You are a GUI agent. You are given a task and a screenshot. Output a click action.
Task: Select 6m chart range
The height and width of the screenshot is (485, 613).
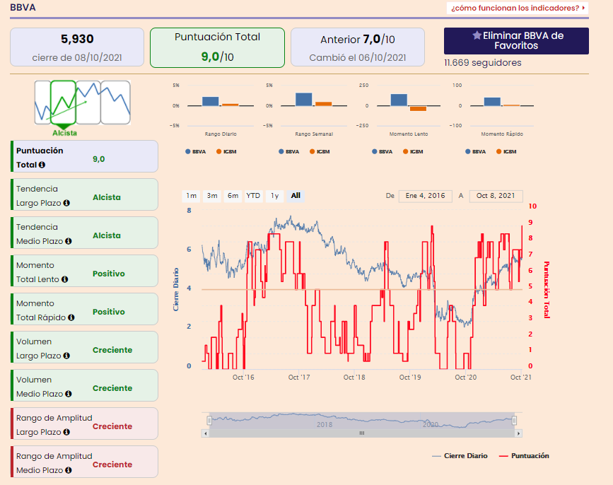[x=233, y=196]
